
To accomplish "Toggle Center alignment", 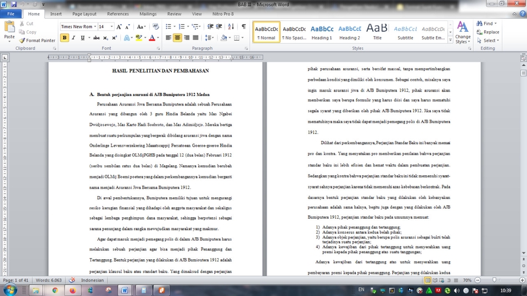I will (177, 38).
